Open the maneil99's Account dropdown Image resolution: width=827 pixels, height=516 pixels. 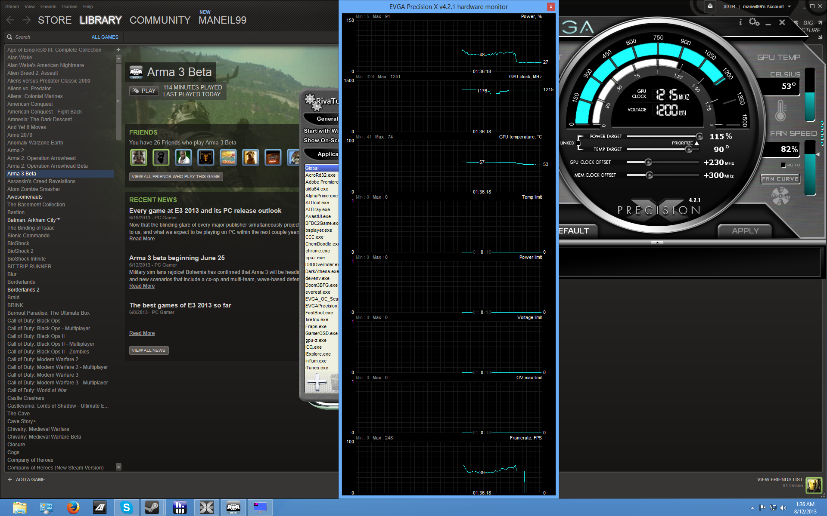[767, 6]
